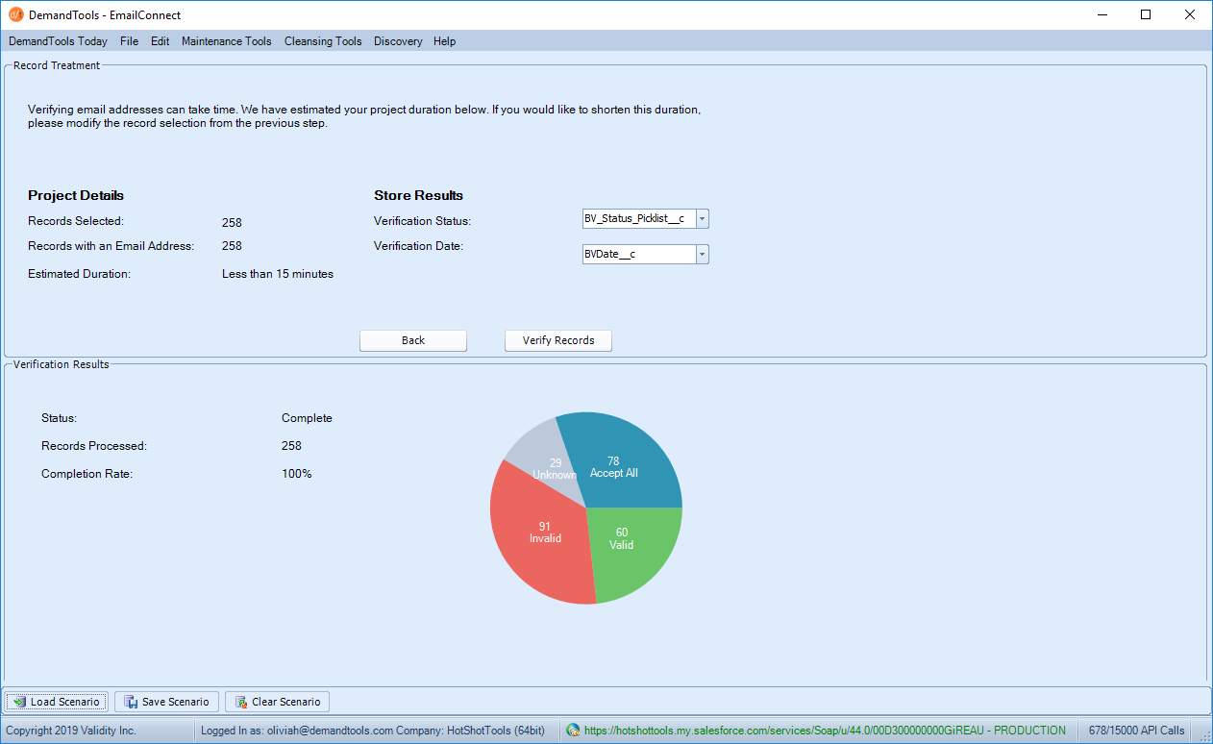Expand the Verification Date dropdown arrow
This screenshot has height=744, width=1213.
coord(702,255)
